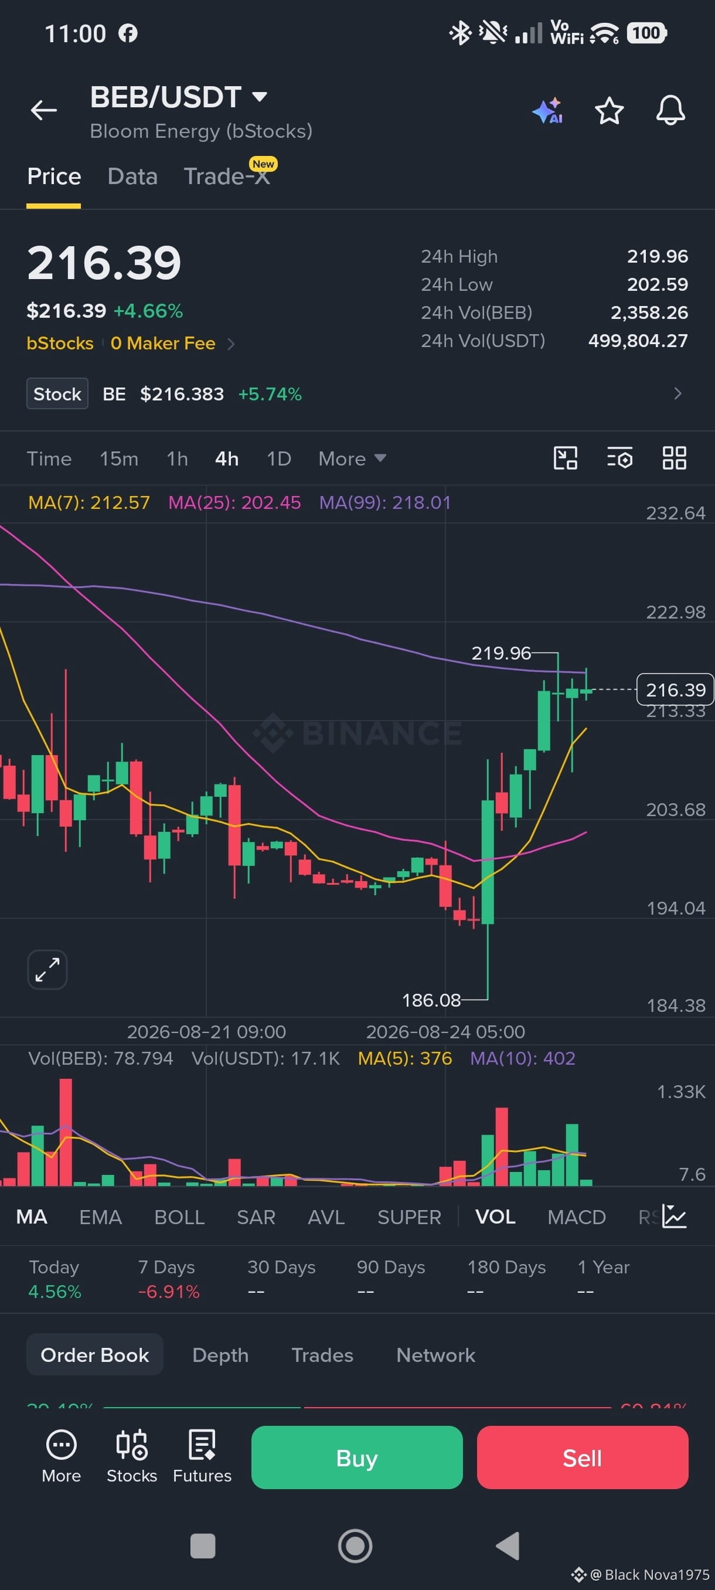Expand chart to fullscreen

tap(47, 969)
